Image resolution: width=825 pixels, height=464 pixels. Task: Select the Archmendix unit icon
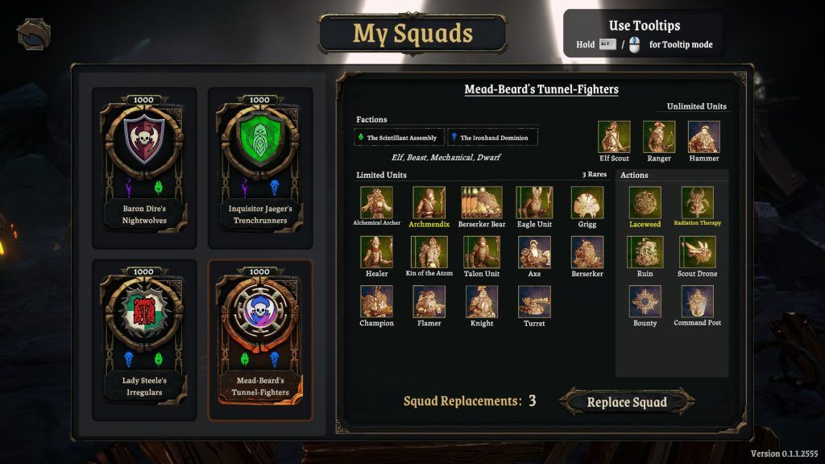click(429, 202)
